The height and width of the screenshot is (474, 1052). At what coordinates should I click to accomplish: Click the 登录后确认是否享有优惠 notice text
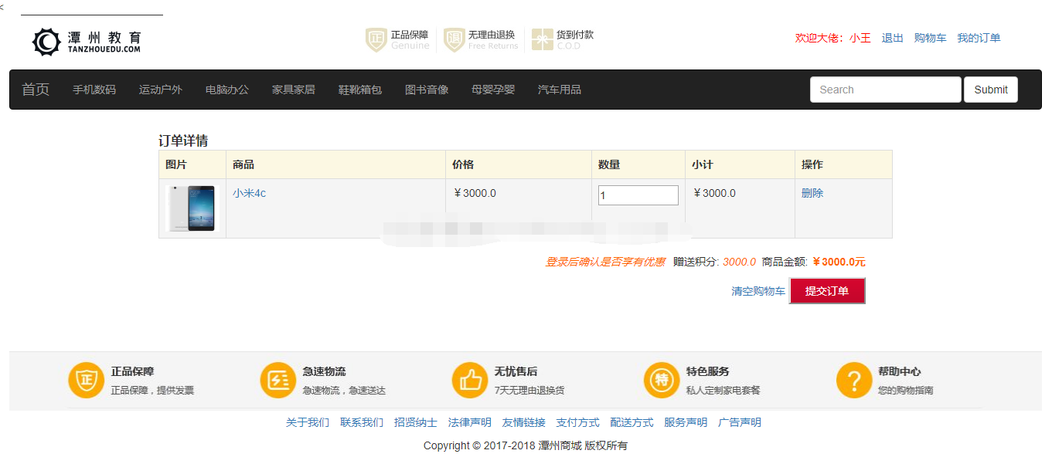click(x=605, y=262)
